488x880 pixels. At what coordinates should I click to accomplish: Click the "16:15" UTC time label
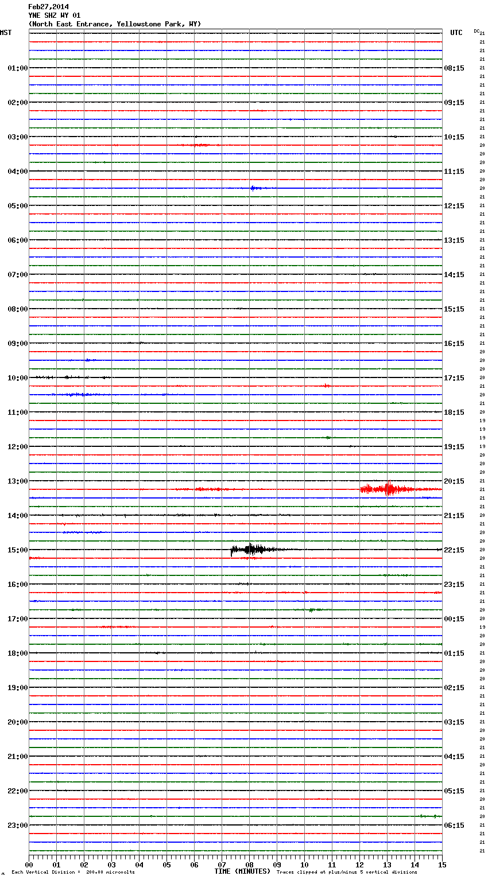click(x=454, y=344)
